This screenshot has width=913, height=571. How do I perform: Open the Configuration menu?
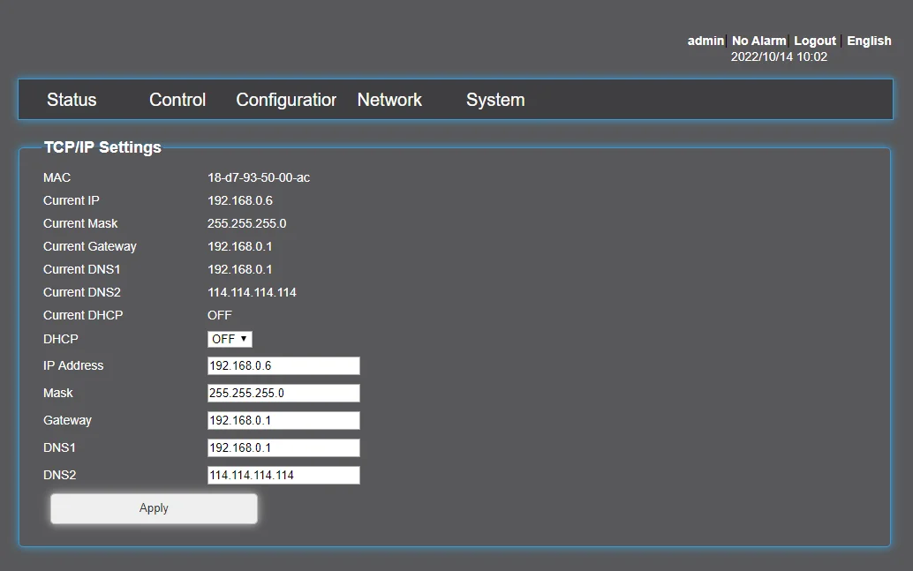[286, 100]
